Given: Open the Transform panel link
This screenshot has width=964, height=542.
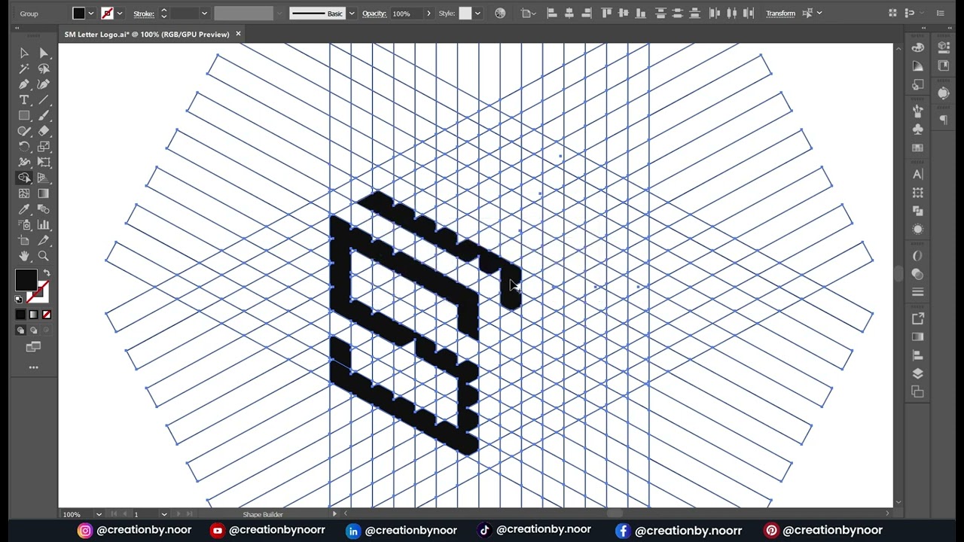Looking at the screenshot, I should click(x=780, y=14).
